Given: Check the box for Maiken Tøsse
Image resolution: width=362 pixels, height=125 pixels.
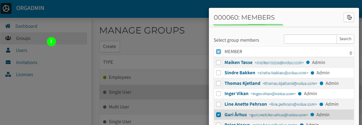Looking at the screenshot, I should pyautogui.click(x=219, y=62).
